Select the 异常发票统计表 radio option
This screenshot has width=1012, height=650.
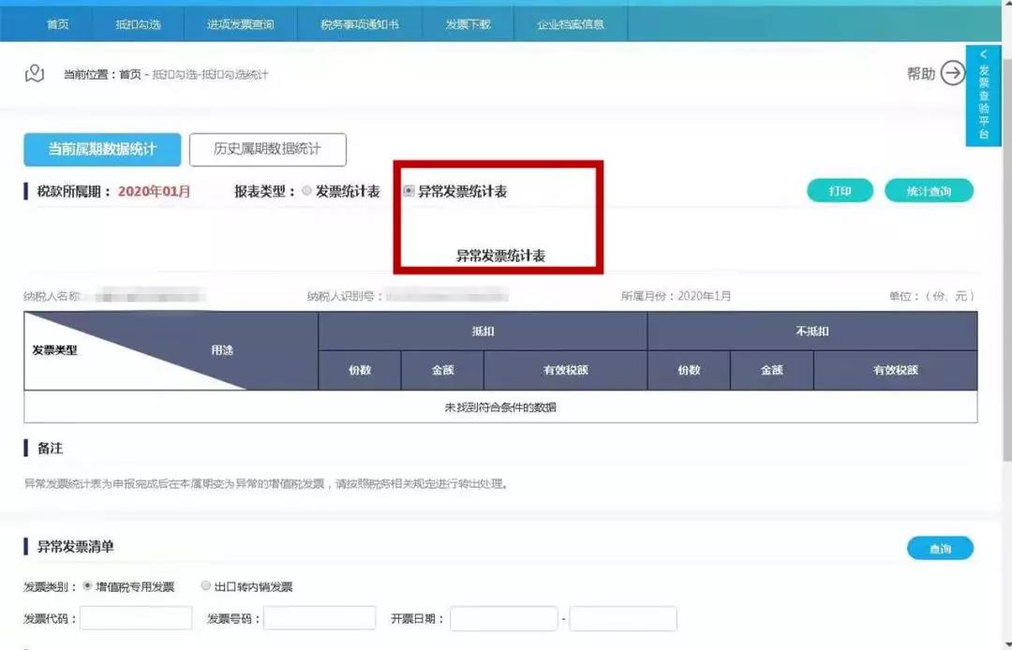[x=408, y=189]
